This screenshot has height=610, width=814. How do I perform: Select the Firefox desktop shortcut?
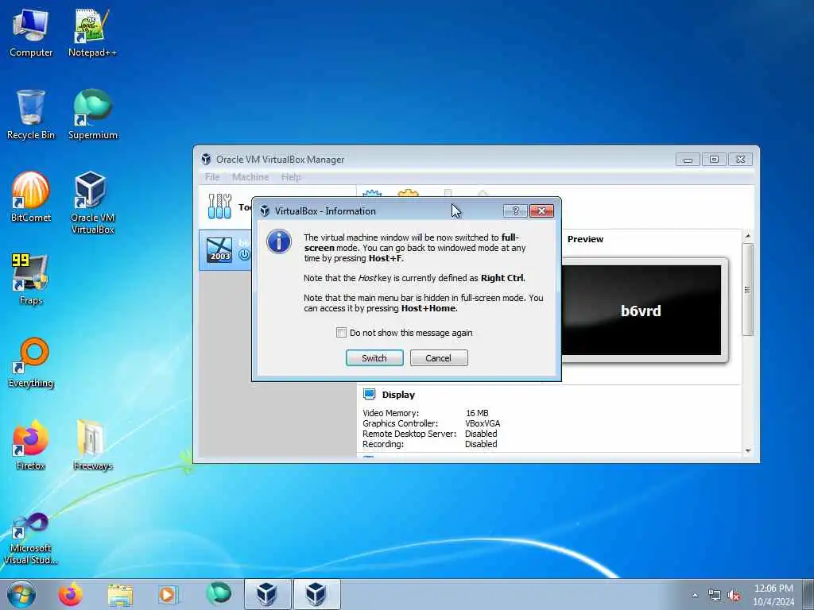point(31,445)
